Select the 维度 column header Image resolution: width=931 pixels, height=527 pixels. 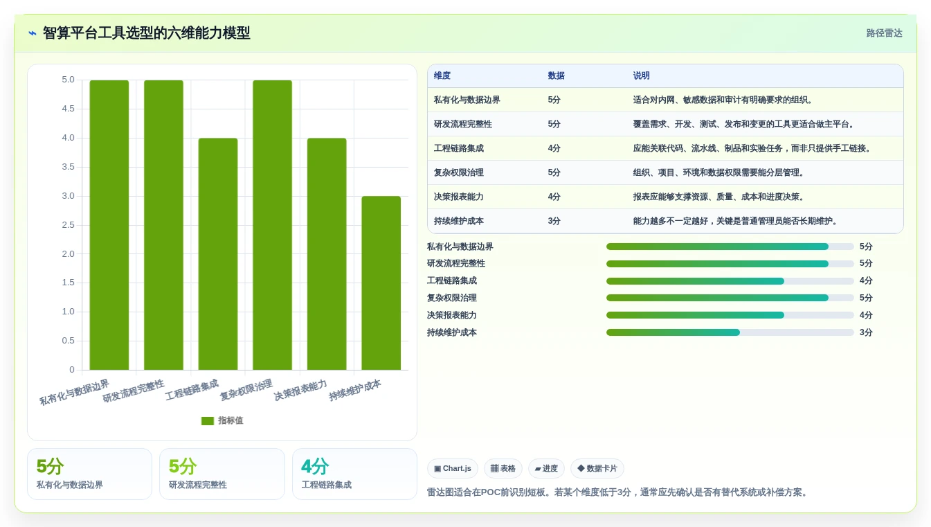442,76
